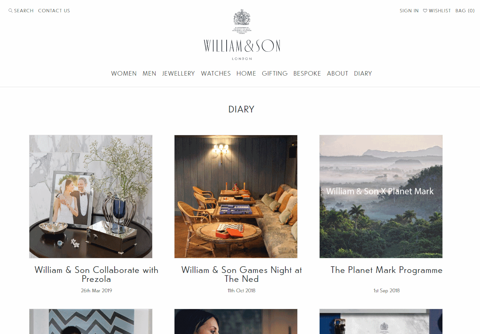The width and height of the screenshot is (480, 334).
Task: Click Sign In
Action: (409, 11)
